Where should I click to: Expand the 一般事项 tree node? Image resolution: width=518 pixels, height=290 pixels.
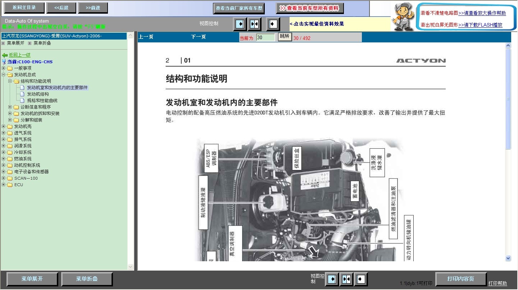tap(4, 68)
